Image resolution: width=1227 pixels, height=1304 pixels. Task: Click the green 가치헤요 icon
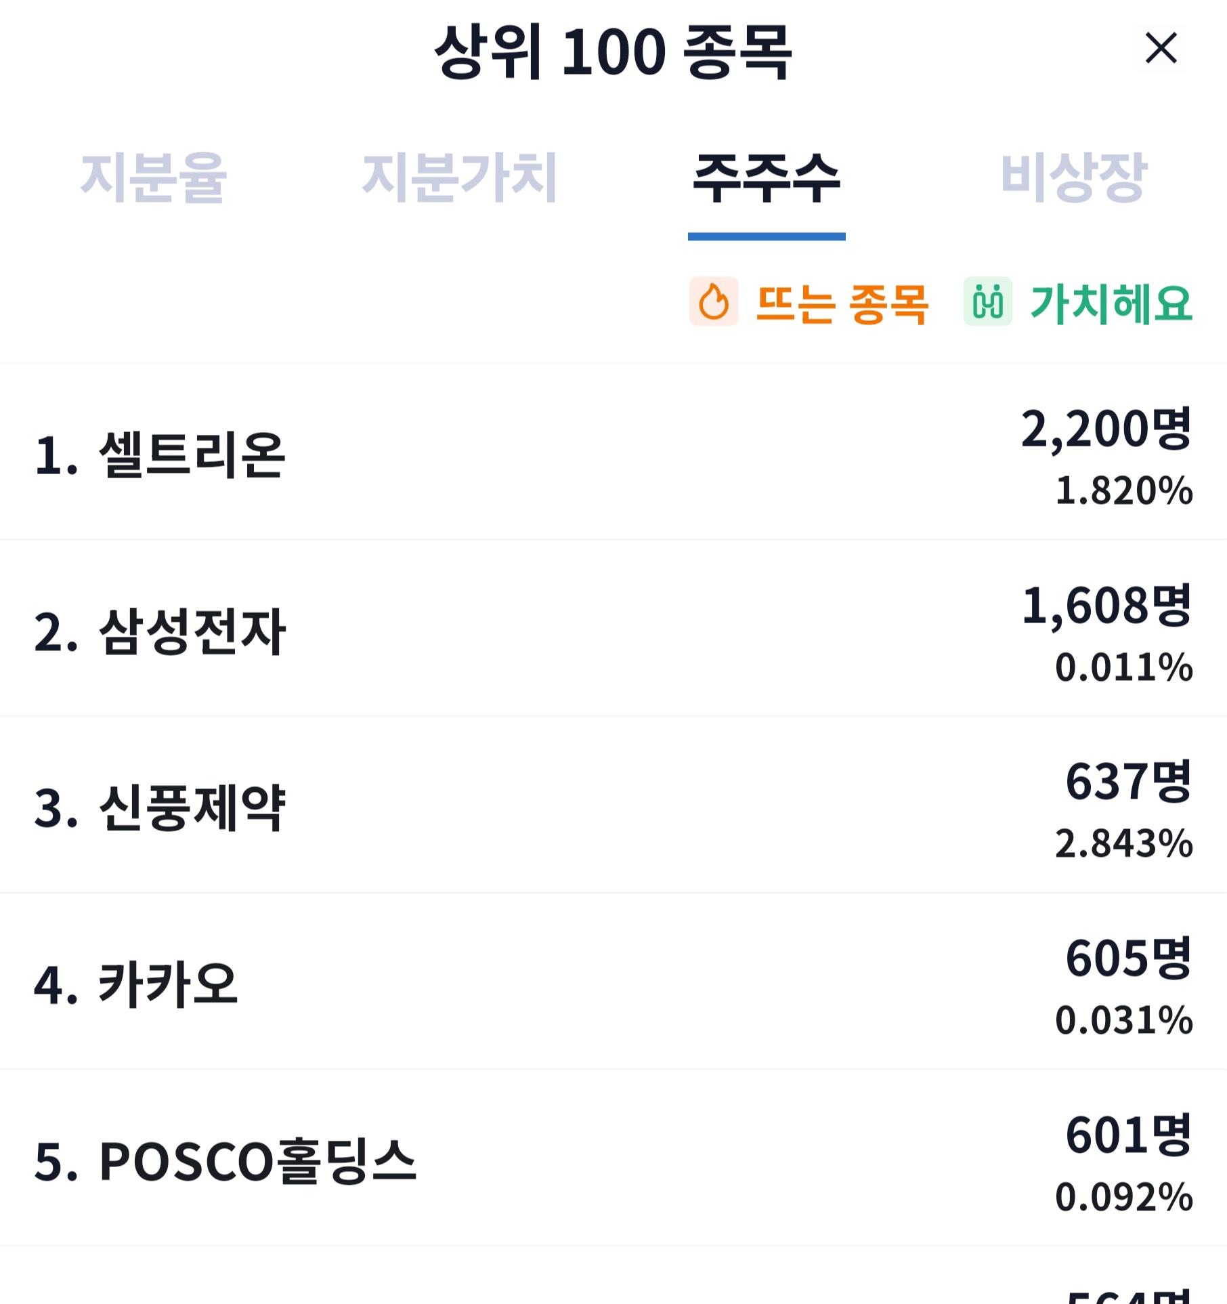(x=987, y=301)
